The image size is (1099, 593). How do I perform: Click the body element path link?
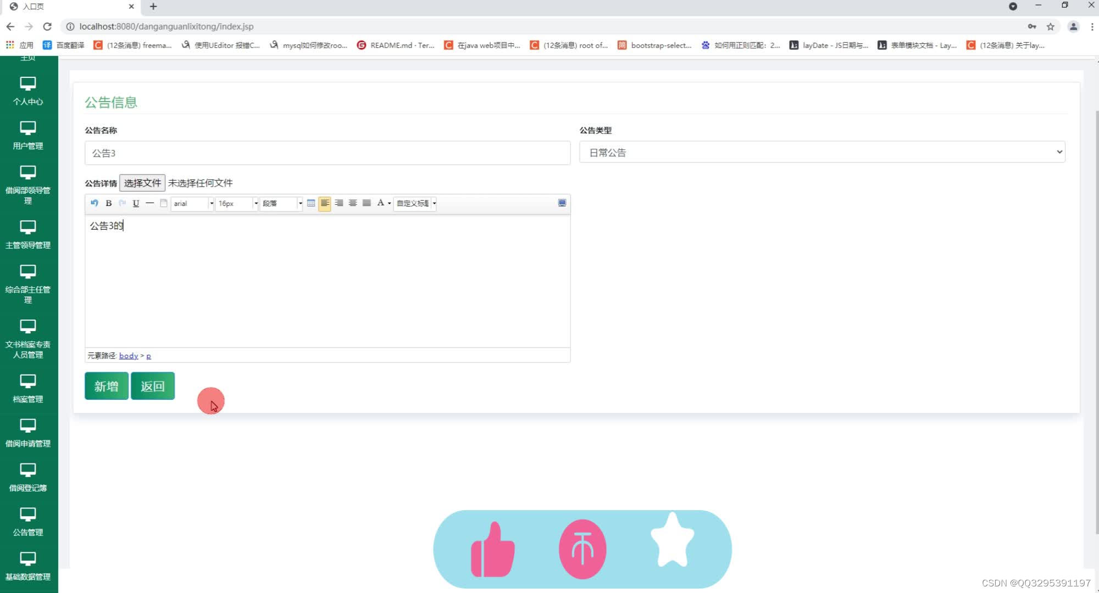tap(129, 356)
